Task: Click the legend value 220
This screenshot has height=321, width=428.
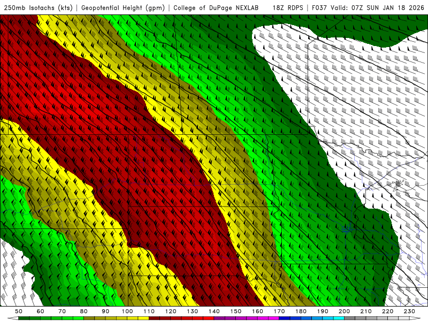Action: pos(387,311)
